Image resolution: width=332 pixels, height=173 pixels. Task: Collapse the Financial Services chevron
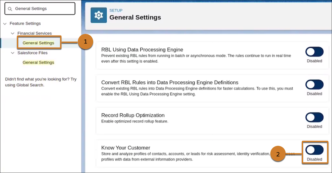(x=13, y=33)
